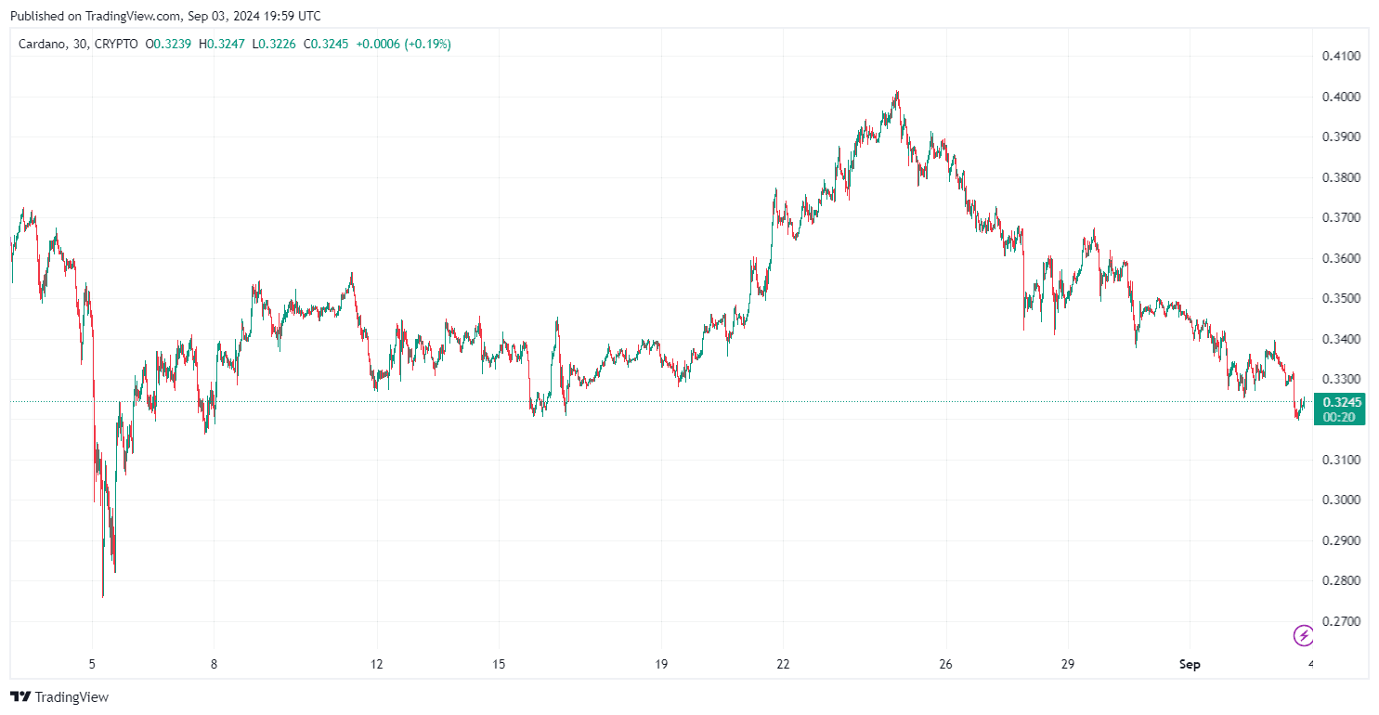Image resolution: width=1379 pixels, height=715 pixels.
Task: Click the date label 22 on time axis
Action: point(784,664)
